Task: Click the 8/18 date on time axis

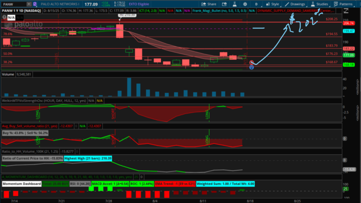Action: point(250,201)
